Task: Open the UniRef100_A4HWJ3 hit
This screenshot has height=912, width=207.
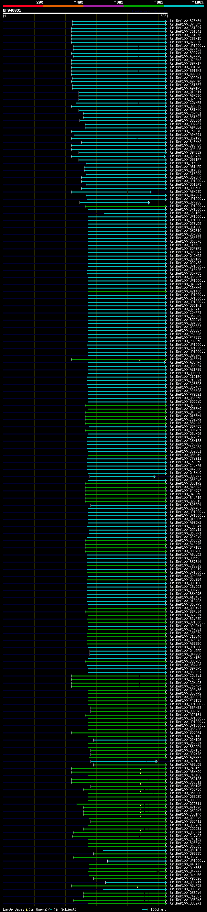Action: click(185, 864)
